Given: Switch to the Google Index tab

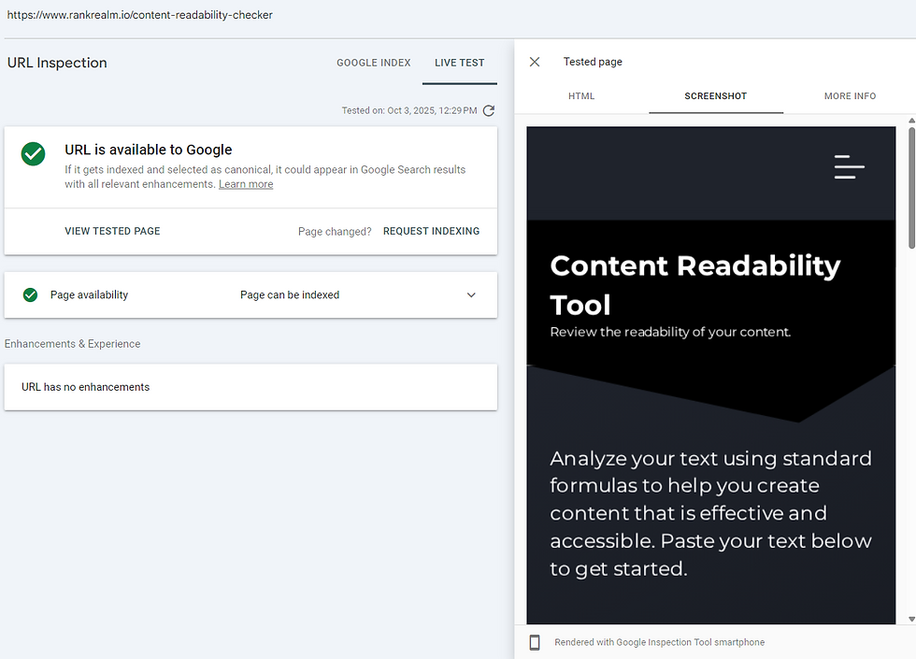Looking at the screenshot, I should pyautogui.click(x=373, y=63).
